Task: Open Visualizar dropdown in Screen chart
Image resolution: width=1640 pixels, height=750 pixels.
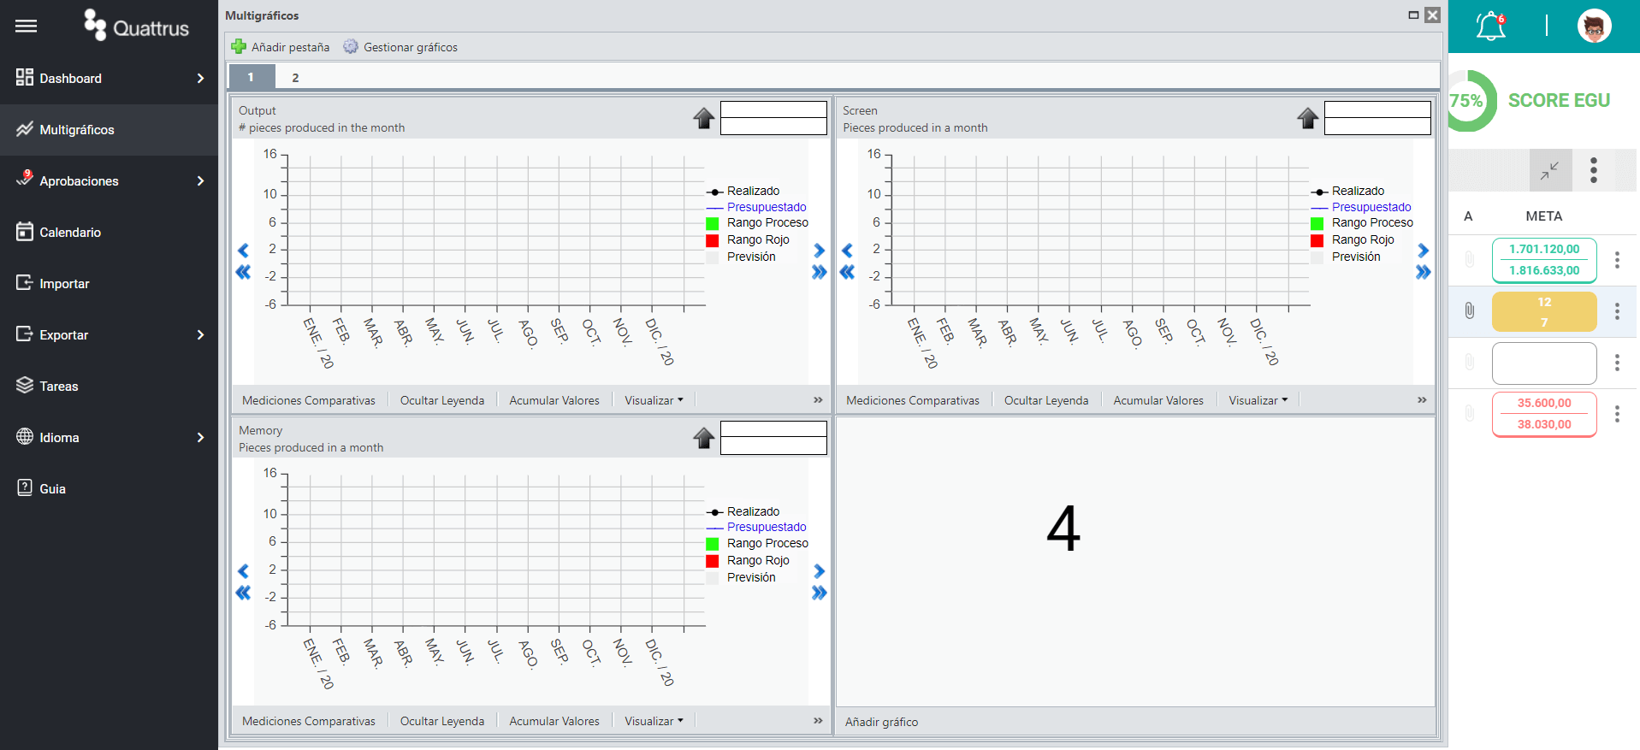Action: pos(1258,400)
